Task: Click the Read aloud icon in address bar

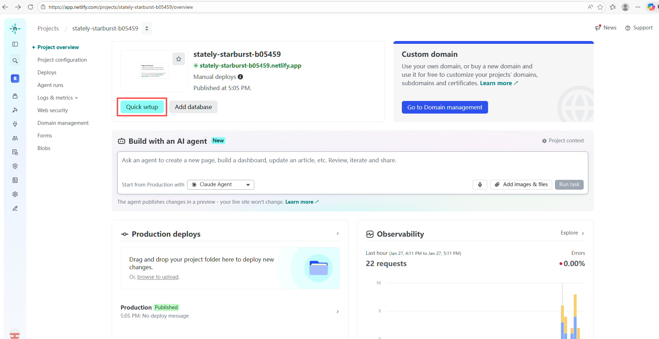Action: pyautogui.click(x=590, y=7)
